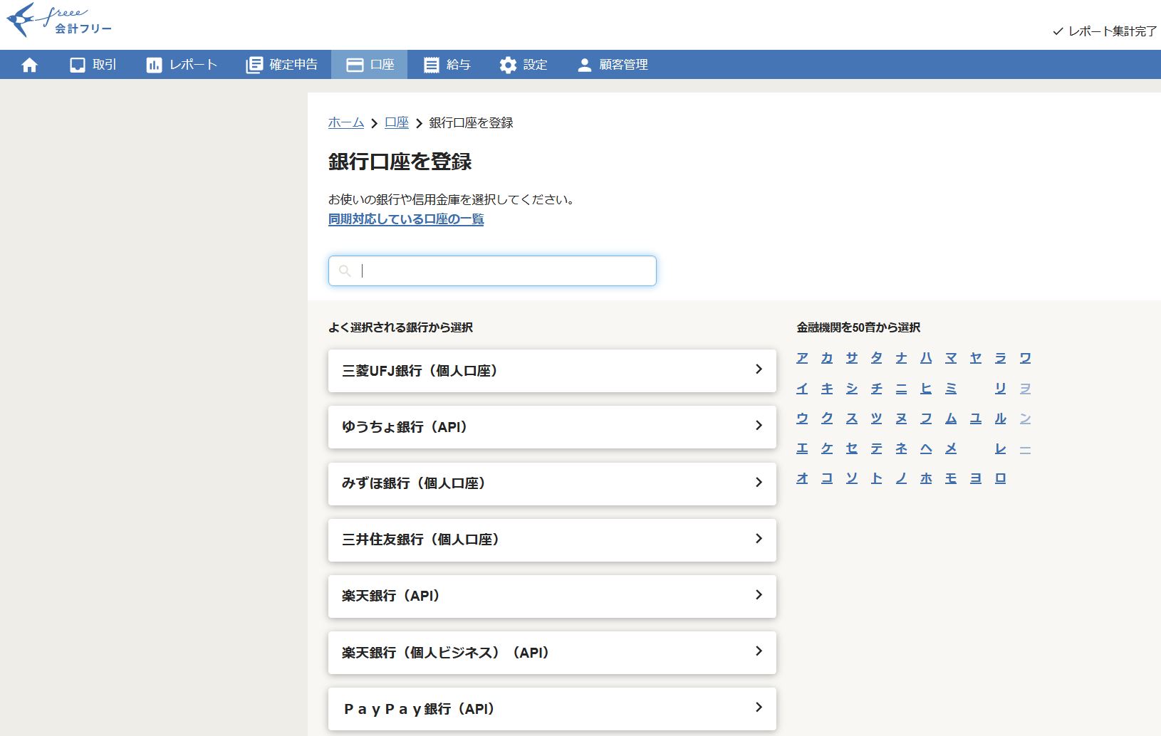Select 楽天銀行（API）
Viewport: 1161px width, 736px height.
(x=552, y=596)
